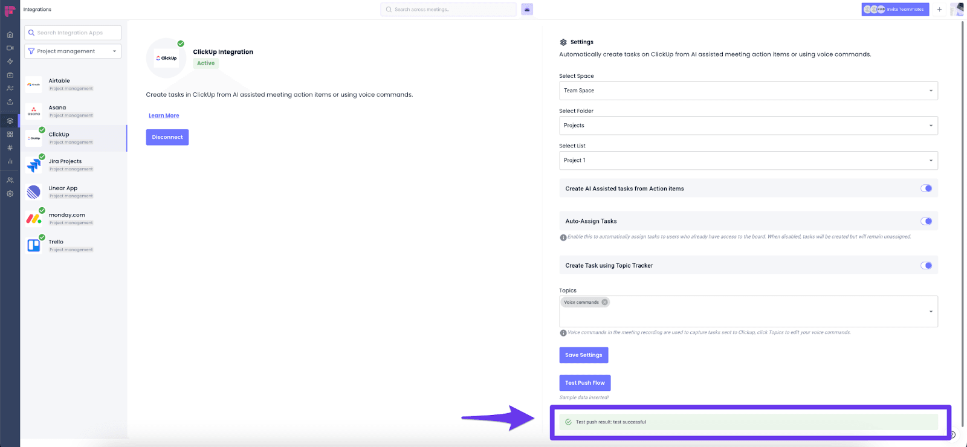Click the Airtable logo icon
This screenshot has height=447, width=967.
point(34,85)
